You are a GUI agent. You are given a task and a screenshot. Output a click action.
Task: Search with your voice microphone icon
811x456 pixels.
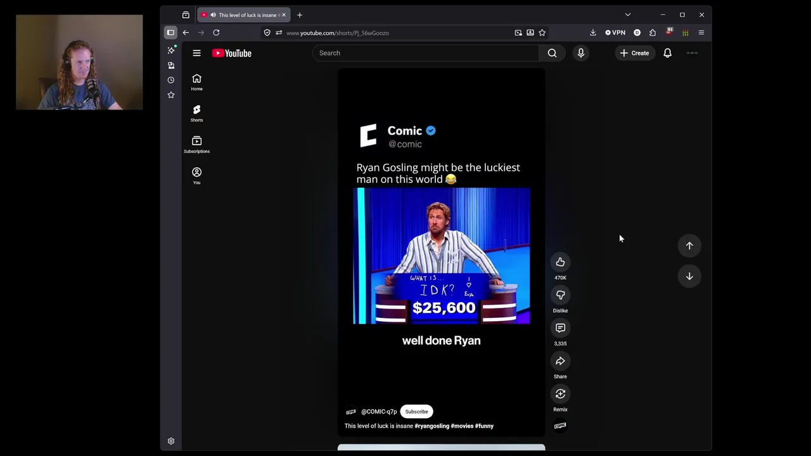[581, 53]
